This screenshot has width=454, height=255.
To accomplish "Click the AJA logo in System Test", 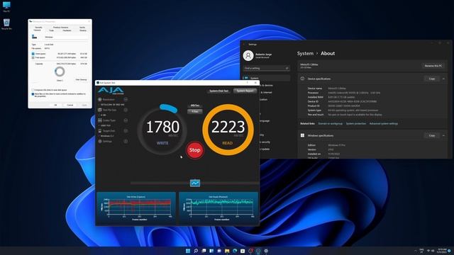I will [111, 91].
